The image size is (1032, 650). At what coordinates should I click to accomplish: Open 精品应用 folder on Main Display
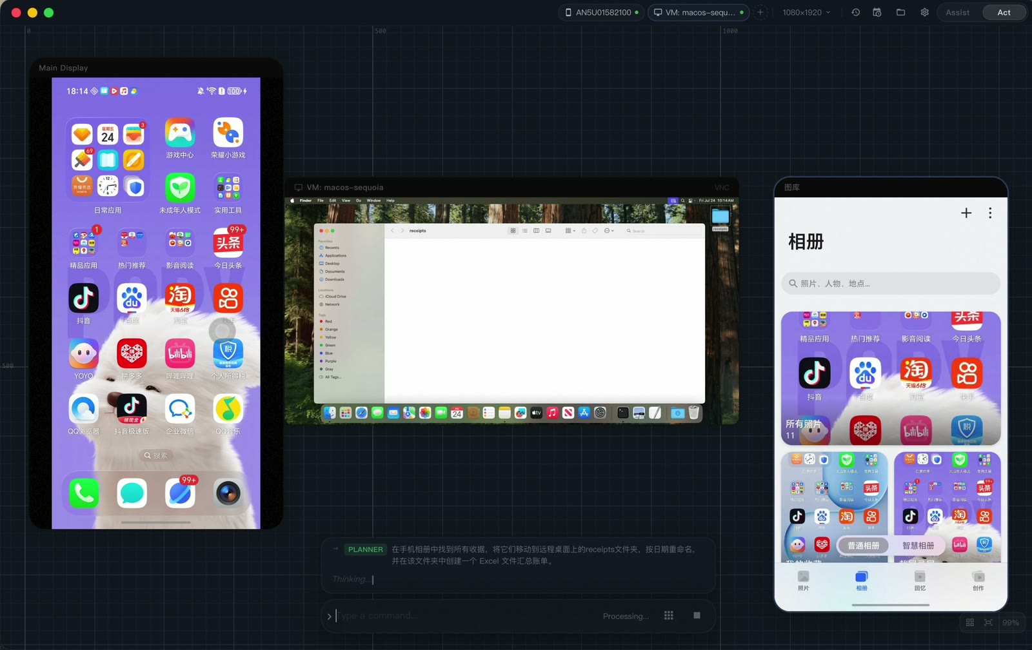(84, 244)
